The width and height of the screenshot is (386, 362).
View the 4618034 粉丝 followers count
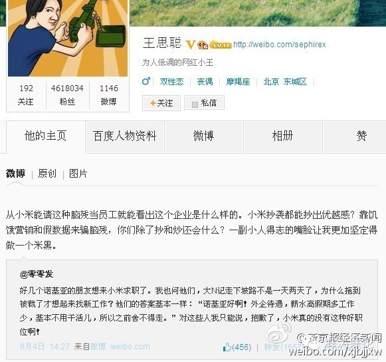coord(67,95)
